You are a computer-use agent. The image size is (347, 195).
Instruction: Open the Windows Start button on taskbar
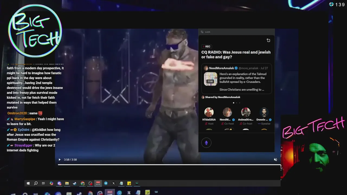28,183
